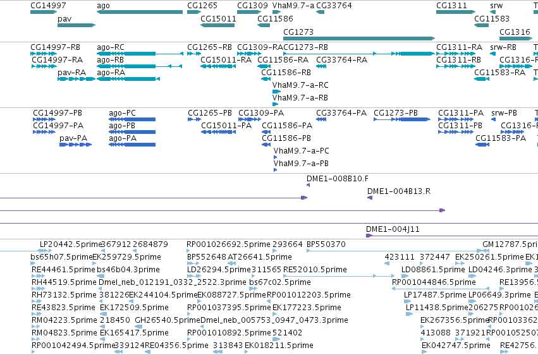Select protein CG1309-PA
The height and width of the screenshot is (355, 538).
click(x=261, y=113)
